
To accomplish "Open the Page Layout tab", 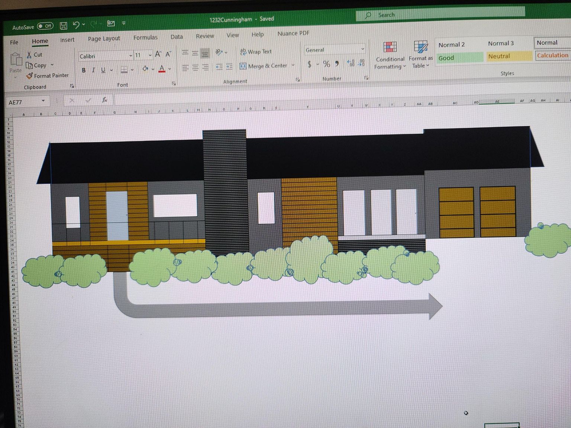I will tap(104, 38).
